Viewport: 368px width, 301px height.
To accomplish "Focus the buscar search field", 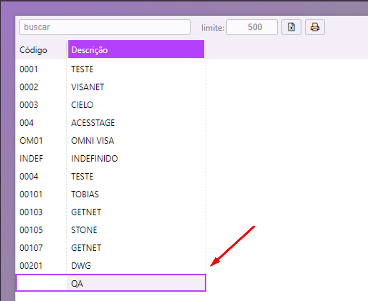I will 105,27.
